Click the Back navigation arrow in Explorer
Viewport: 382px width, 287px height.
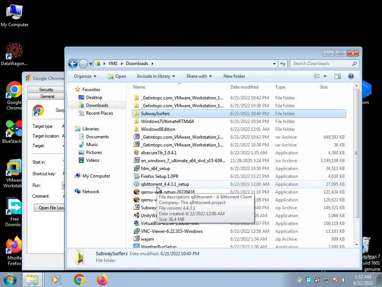[73, 64]
